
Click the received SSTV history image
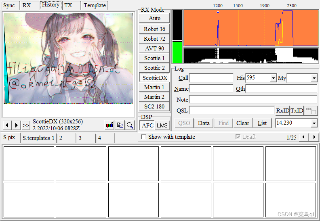[68, 58]
